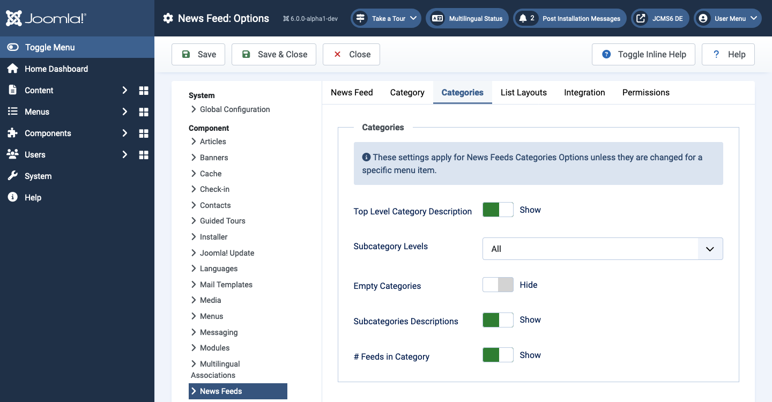This screenshot has height=402, width=772.
Task: Toggle Empty Categories switch
Action: point(498,285)
